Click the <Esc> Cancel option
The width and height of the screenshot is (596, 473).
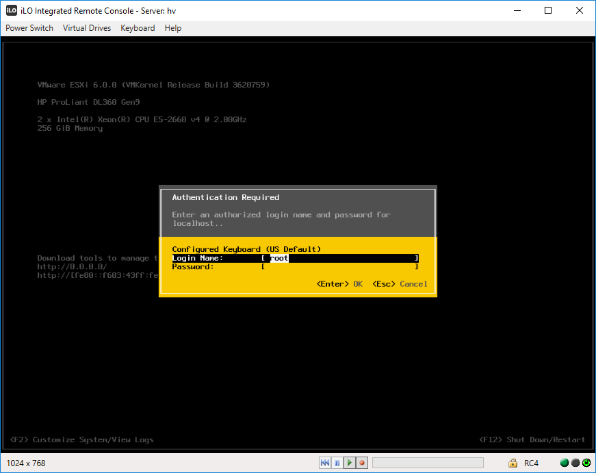tap(400, 284)
